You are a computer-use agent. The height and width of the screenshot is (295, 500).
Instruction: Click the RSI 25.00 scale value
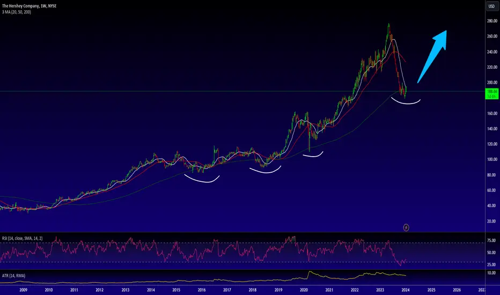point(492,265)
